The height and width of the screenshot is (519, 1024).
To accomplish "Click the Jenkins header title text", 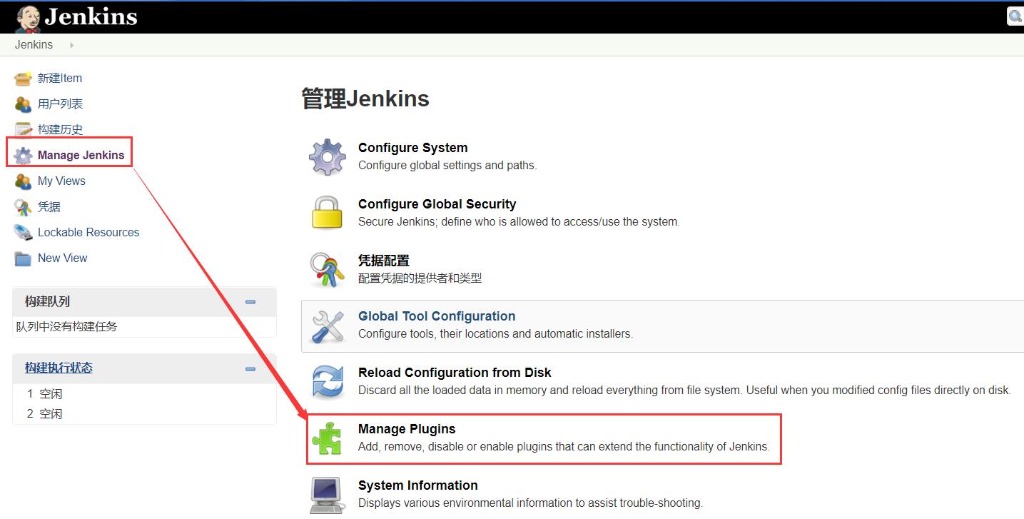I will pos(91,16).
